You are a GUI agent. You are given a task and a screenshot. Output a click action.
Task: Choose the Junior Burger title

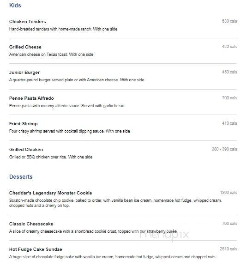click(24, 73)
